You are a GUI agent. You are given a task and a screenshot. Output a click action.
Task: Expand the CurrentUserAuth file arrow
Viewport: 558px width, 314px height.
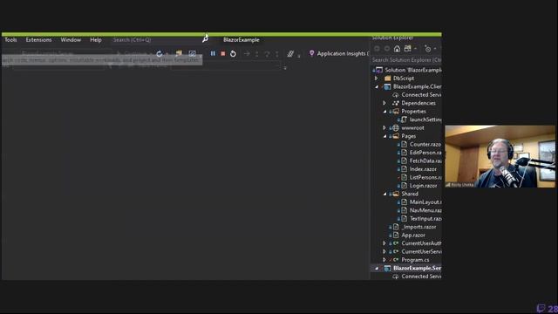click(x=384, y=243)
